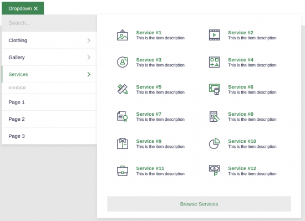This screenshot has height=221, width=305.
Task: Click the certificate document icon for Service #7
Action: coord(123,116)
